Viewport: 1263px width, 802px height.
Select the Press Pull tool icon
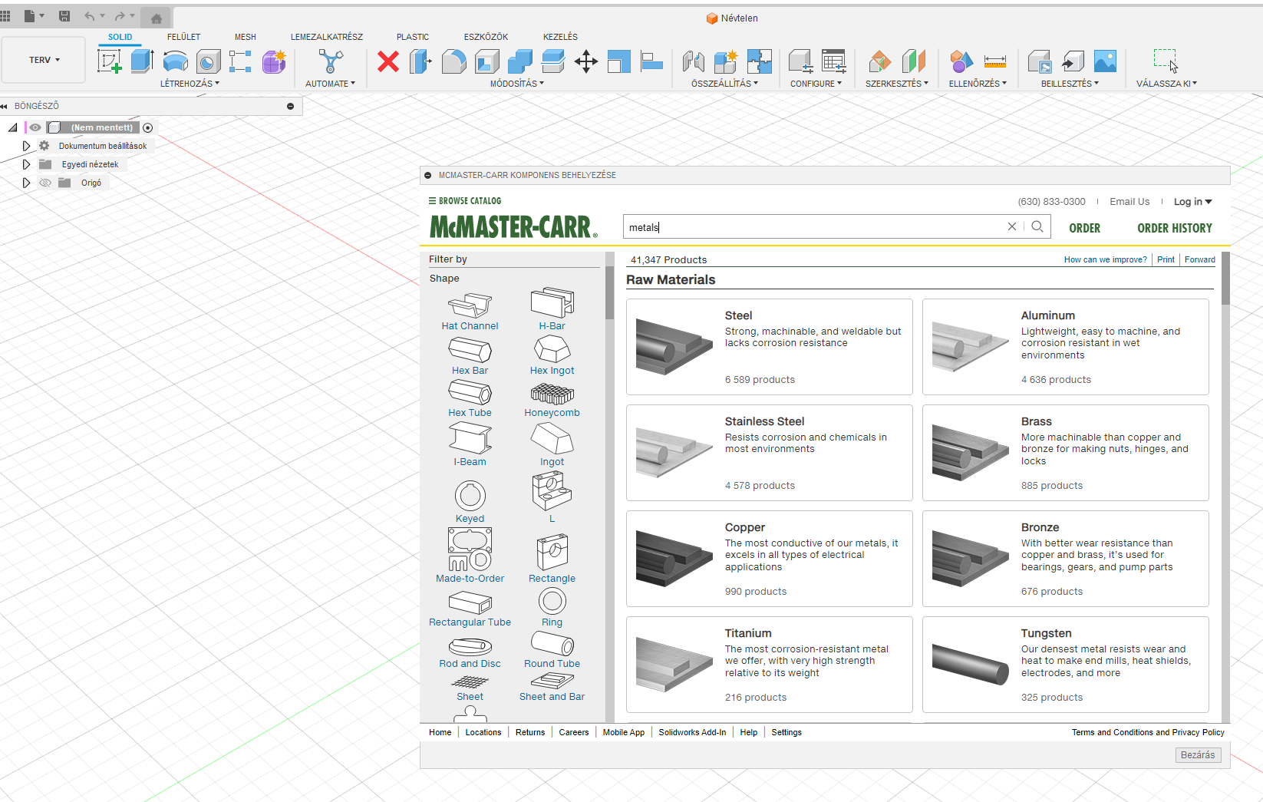coord(420,61)
